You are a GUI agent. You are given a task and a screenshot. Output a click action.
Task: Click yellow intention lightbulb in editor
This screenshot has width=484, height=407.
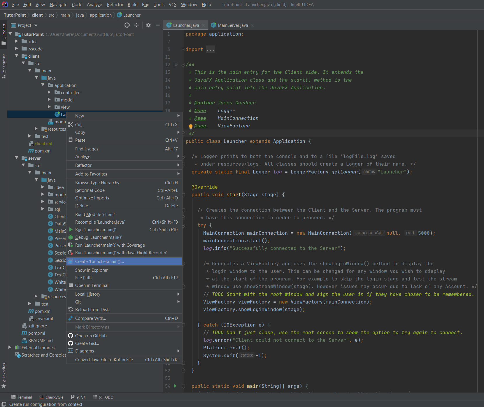(190, 126)
